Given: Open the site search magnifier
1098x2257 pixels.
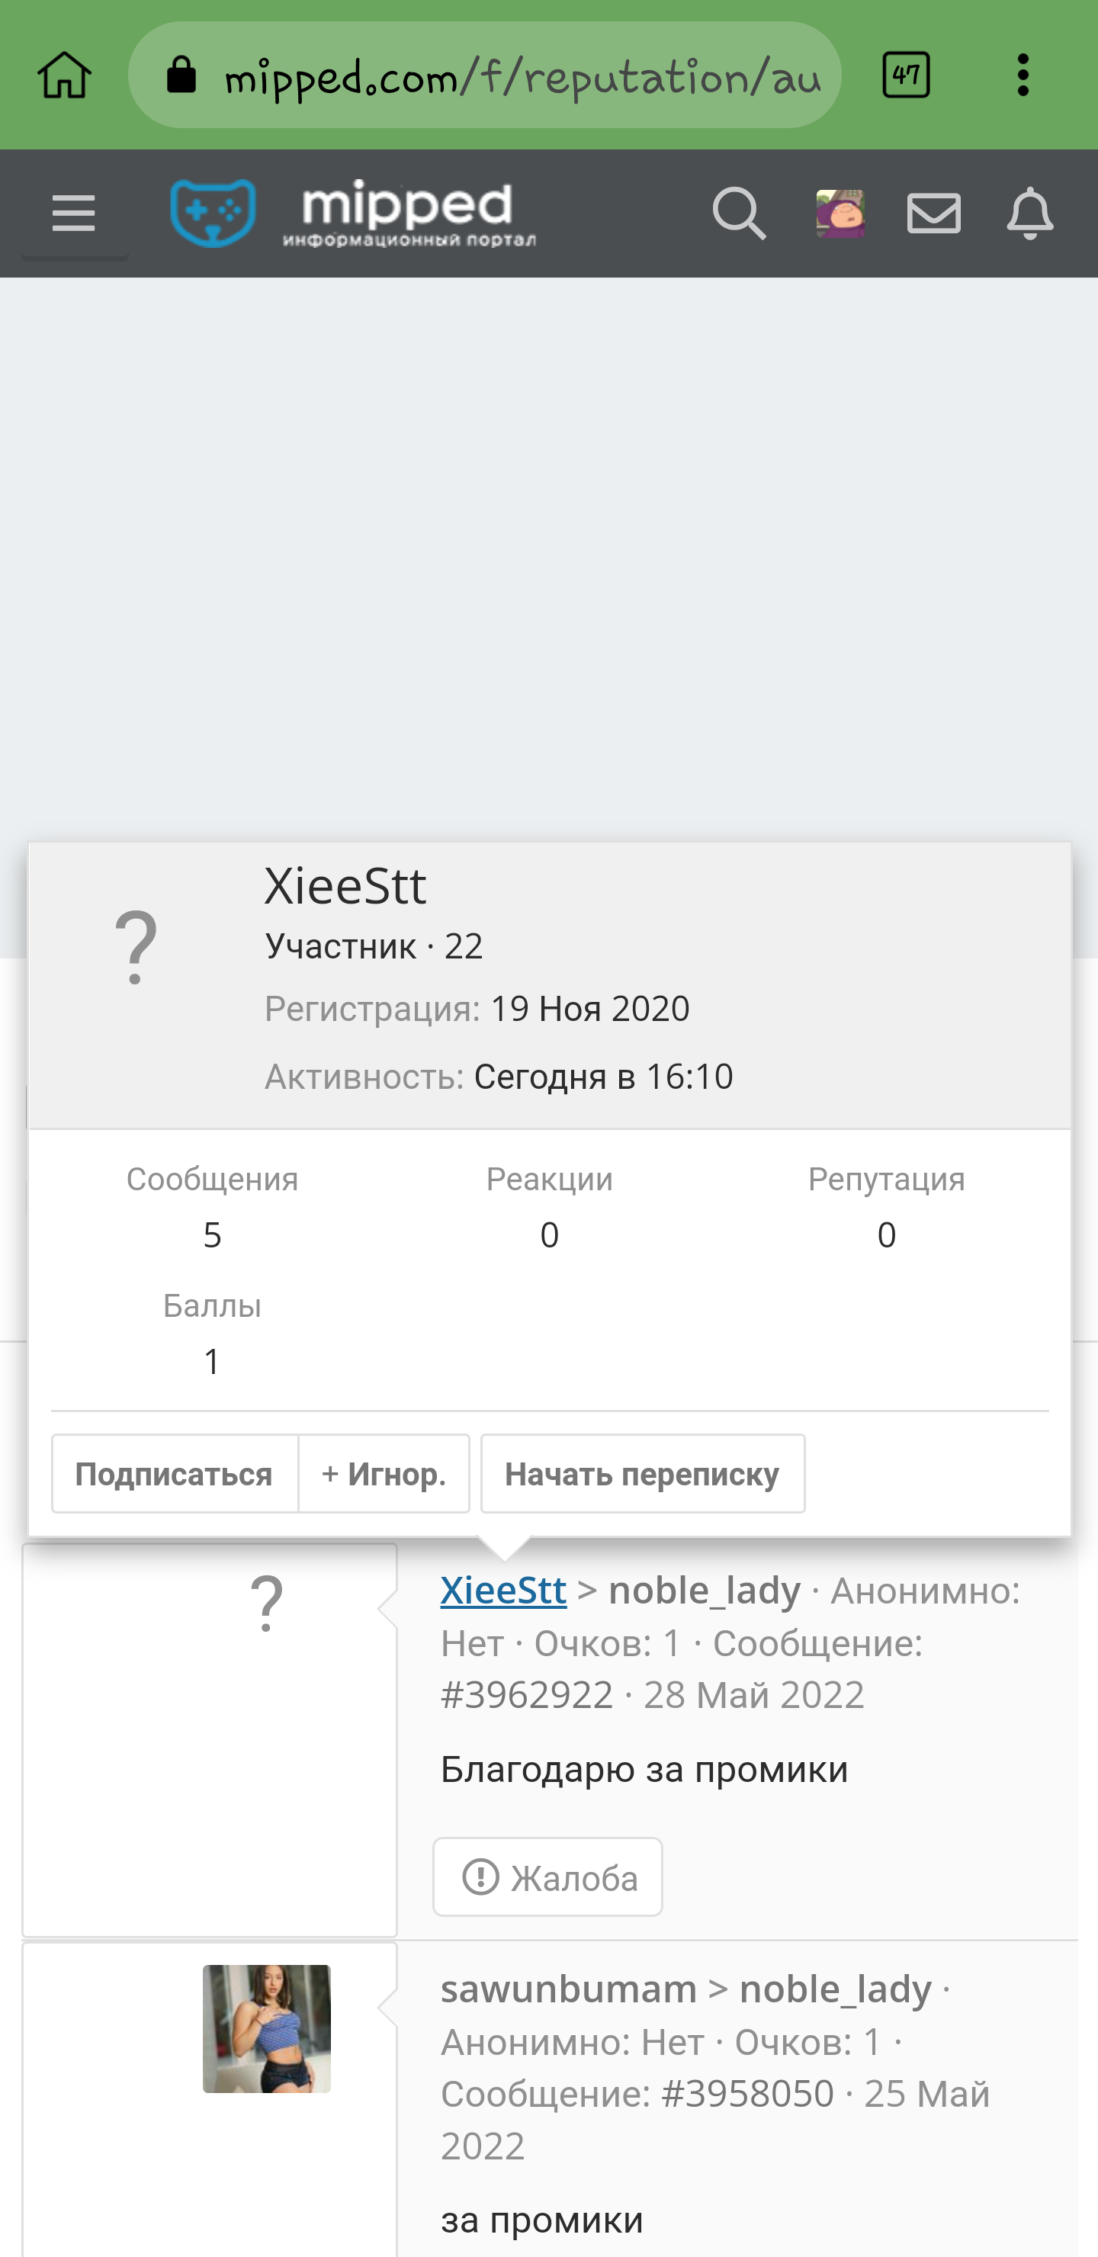Looking at the screenshot, I should 739,213.
